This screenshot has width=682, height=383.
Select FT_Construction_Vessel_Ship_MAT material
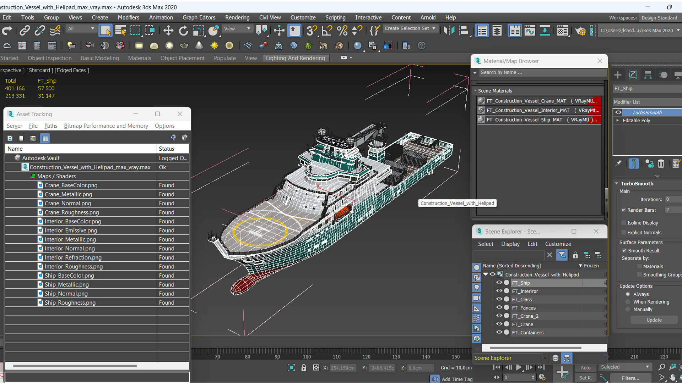[538, 119]
